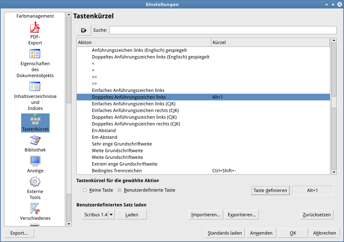
Task: Open the Externe Tools gear icon
Action: click(x=35, y=182)
